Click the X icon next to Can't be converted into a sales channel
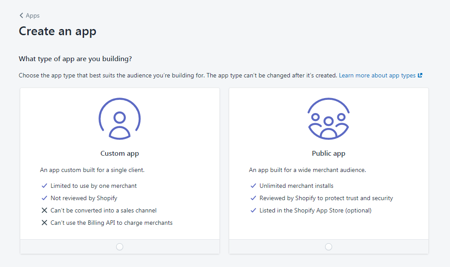 44,210
